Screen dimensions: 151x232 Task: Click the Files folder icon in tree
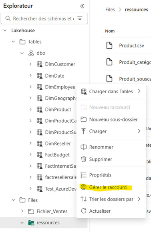coord(22,200)
